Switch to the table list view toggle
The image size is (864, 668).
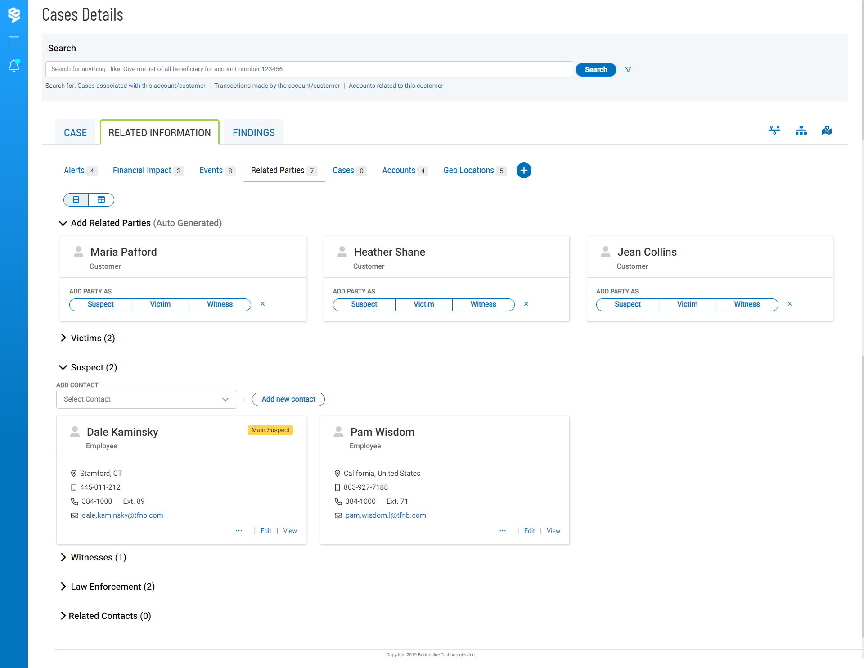coord(101,199)
